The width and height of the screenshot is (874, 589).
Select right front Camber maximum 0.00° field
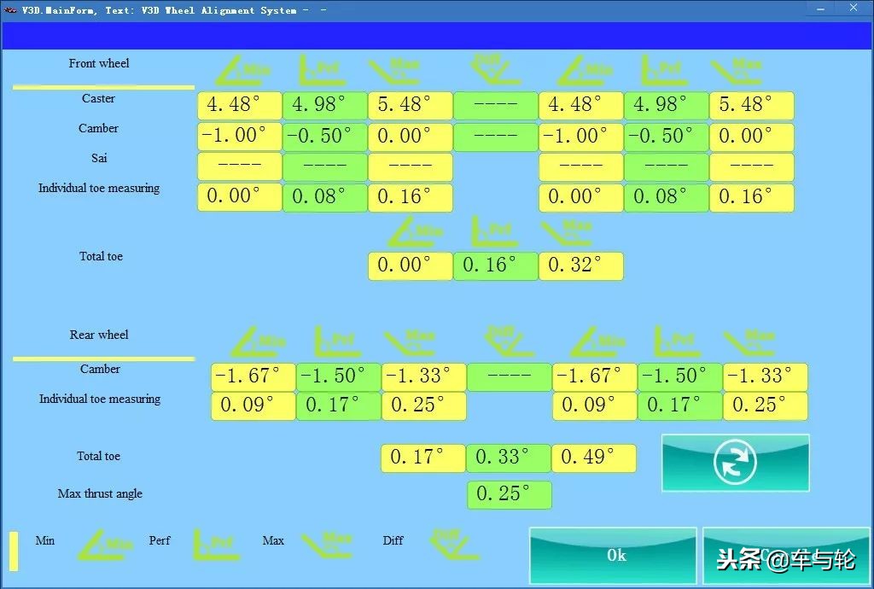click(x=751, y=136)
